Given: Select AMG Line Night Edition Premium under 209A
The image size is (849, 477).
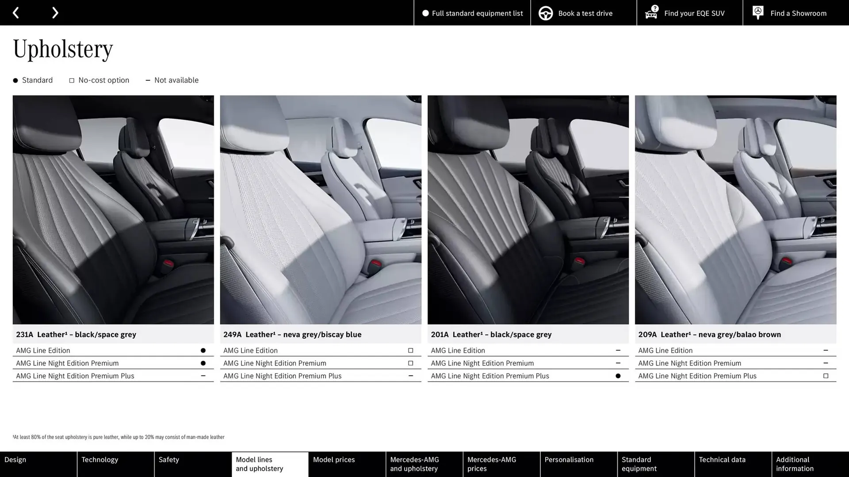Looking at the screenshot, I should (x=735, y=363).
